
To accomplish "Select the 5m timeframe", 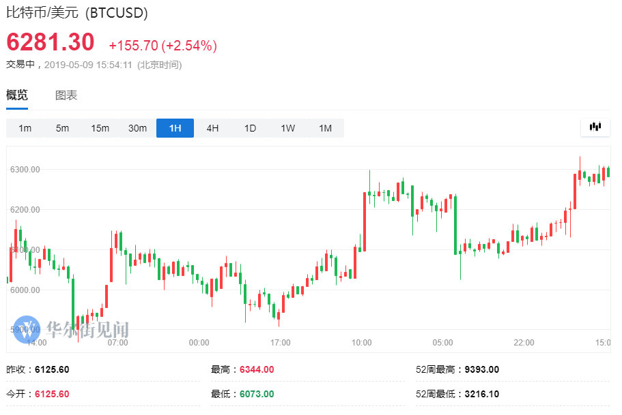I will (x=63, y=128).
